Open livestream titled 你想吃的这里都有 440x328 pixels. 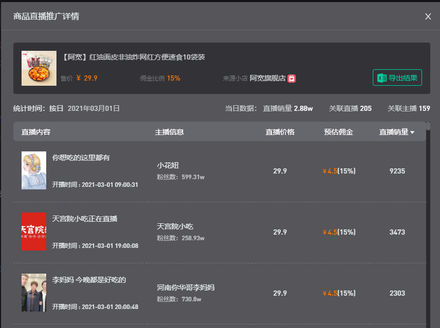81,158
